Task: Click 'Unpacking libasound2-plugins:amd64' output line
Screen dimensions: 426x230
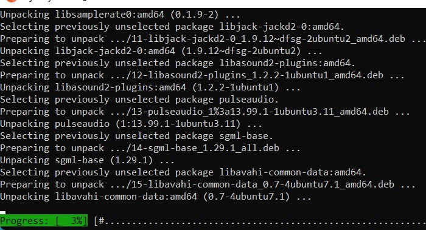Action: (x=150, y=87)
